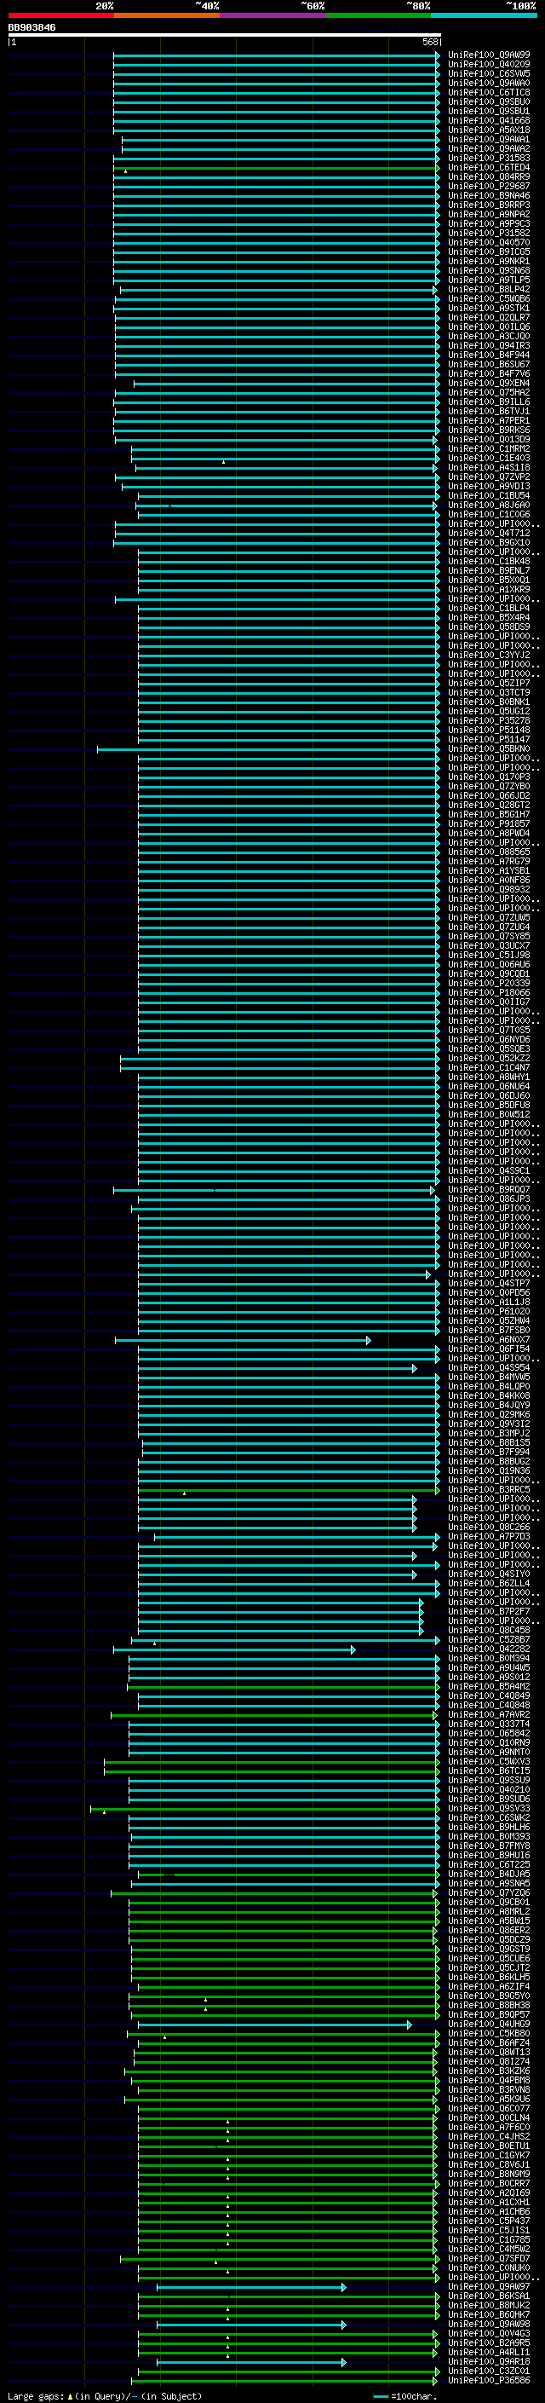Select hit UniRef100_A9TLP5
This screenshot has width=545, height=2403.
(489, 280)
